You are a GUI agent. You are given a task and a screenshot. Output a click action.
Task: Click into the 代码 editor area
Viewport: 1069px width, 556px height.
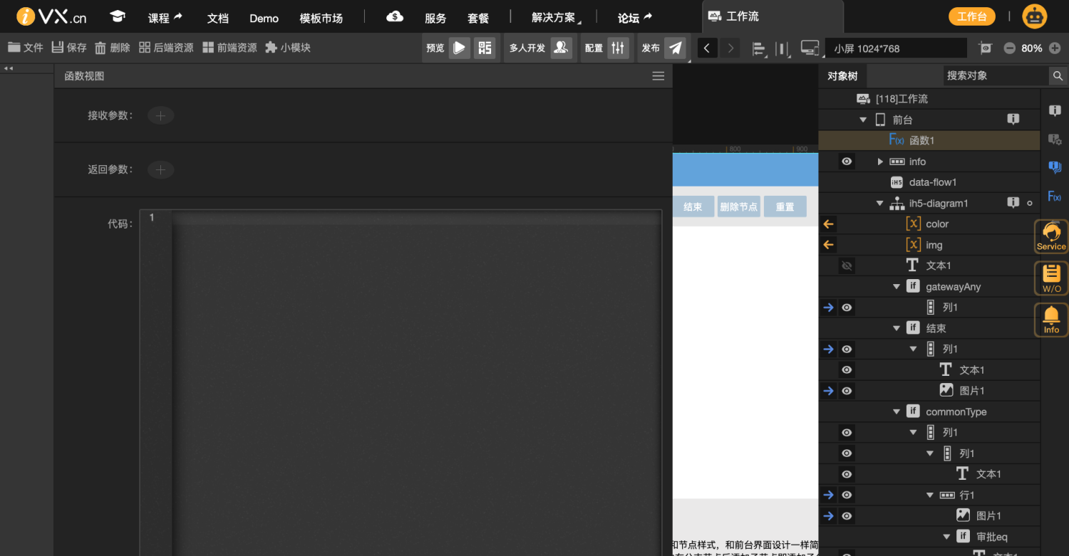(x=417, y=384)
